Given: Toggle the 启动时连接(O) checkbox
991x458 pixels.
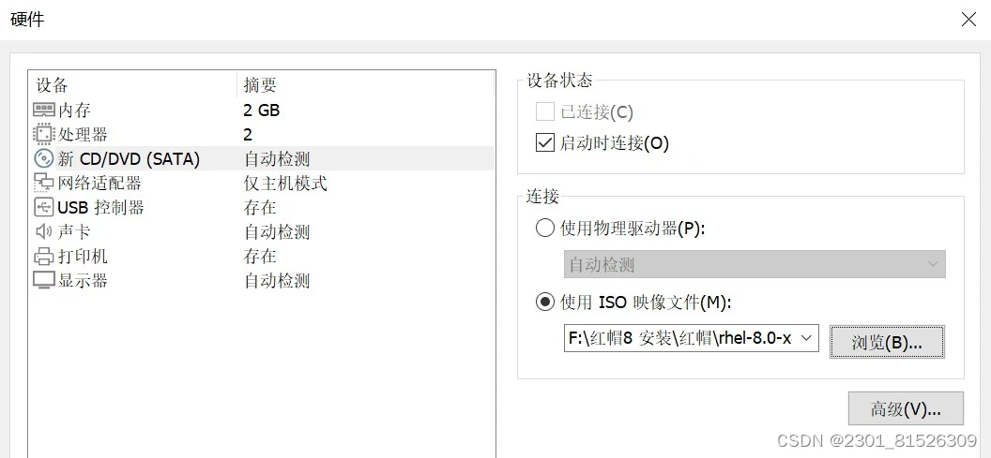Looking at the screenshot, I should click(545, 143).
